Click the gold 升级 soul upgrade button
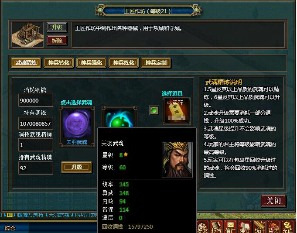 click(76, 167)
